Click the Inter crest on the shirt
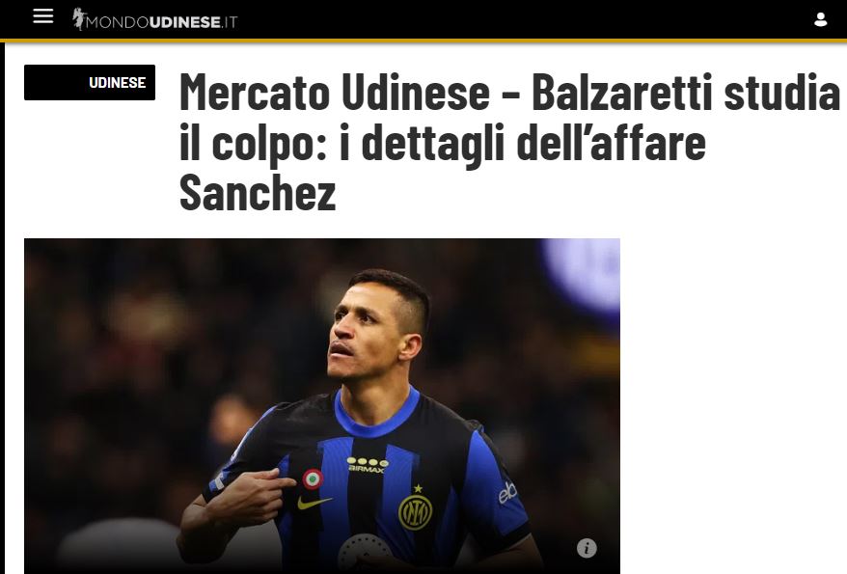This screenshot has width=847, height=574. (x=416, y=512)
